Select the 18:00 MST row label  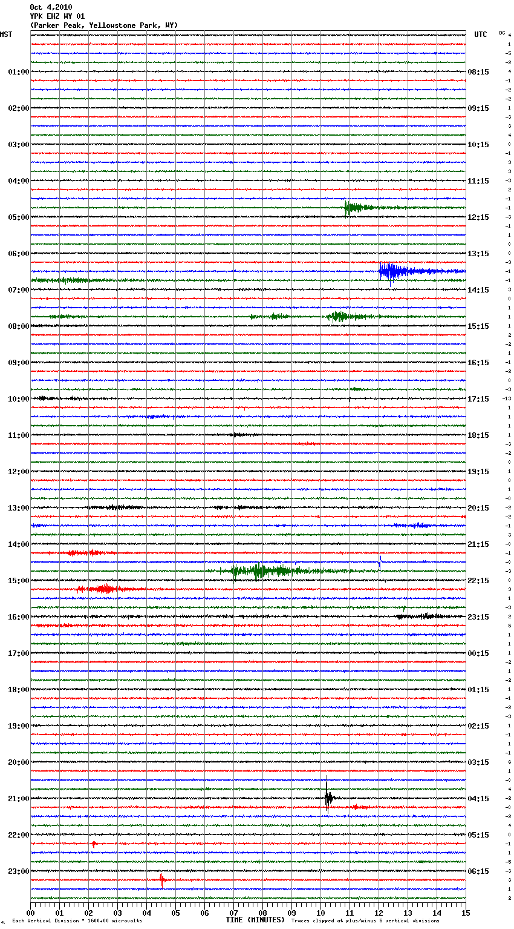19,690
